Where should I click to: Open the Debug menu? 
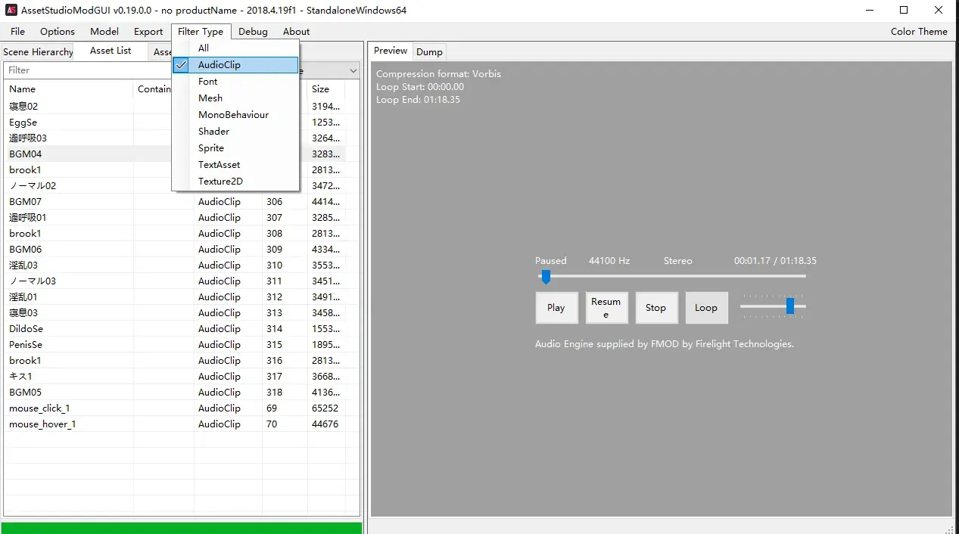coord(253,31)
